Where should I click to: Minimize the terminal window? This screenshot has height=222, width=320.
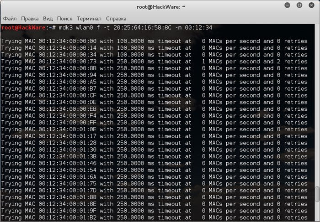[x=288, y=5]
